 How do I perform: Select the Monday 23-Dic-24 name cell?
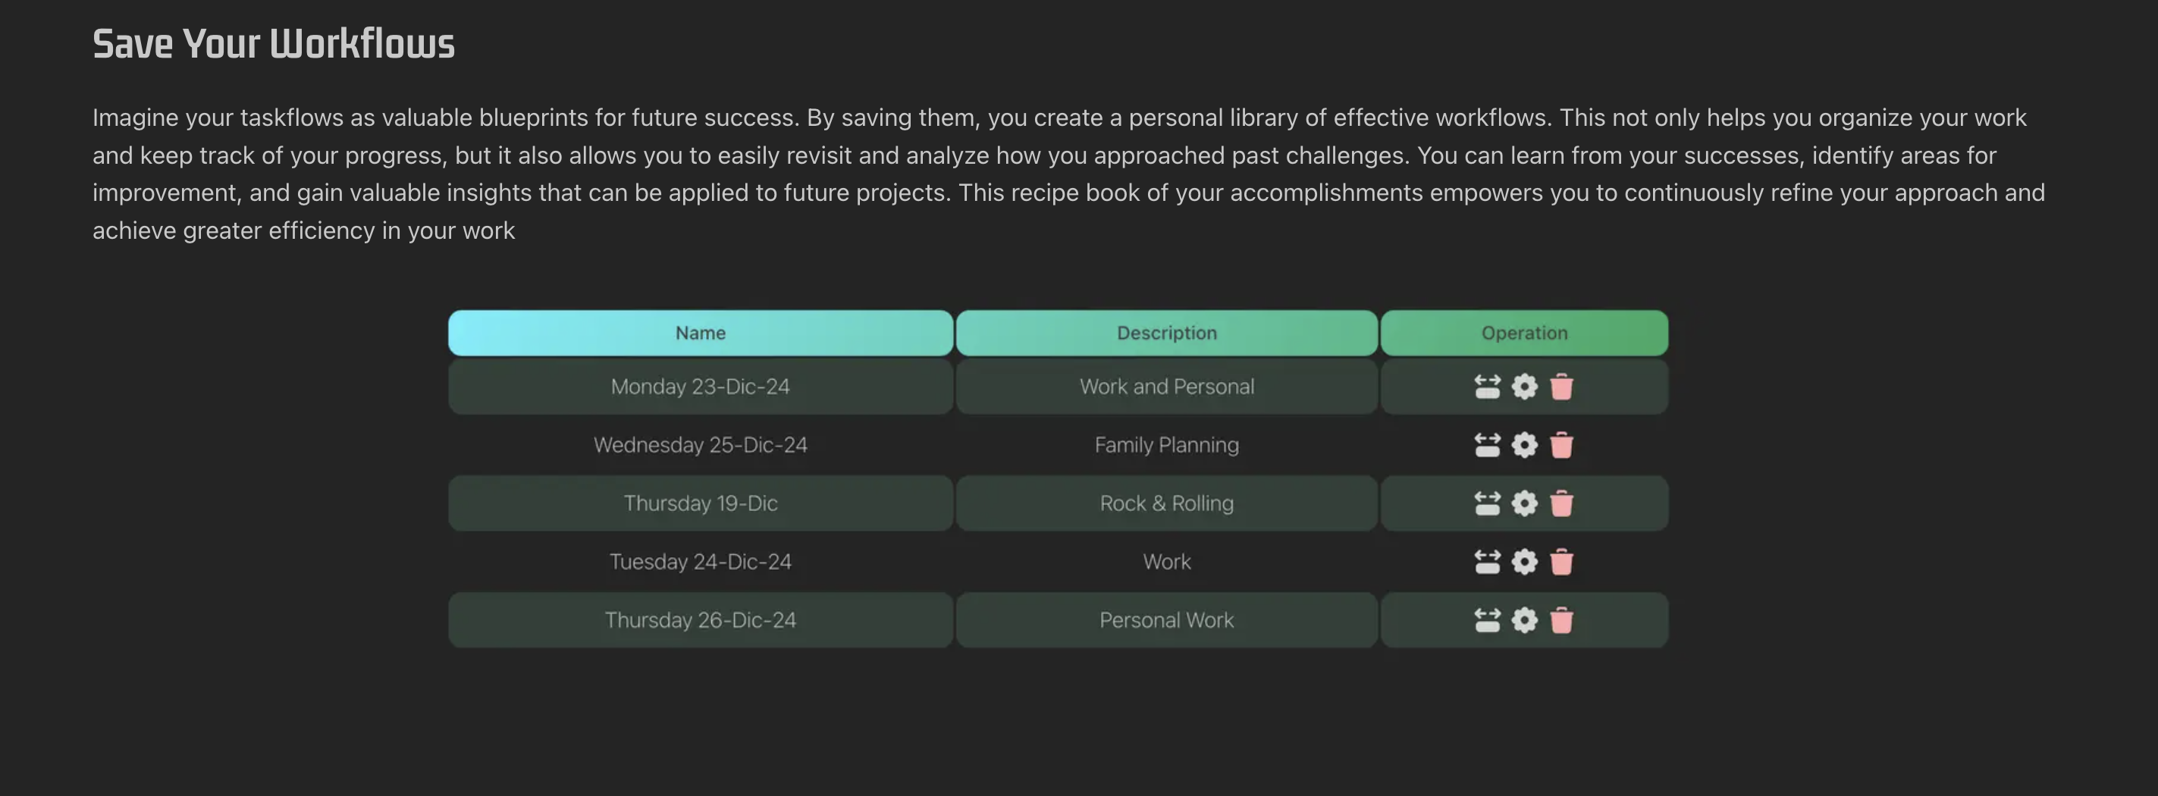tap(701, 387)
